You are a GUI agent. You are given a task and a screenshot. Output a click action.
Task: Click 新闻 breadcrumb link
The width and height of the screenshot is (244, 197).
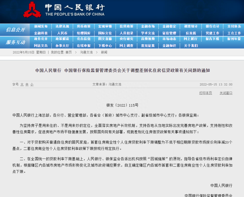(x=104, y=52)
